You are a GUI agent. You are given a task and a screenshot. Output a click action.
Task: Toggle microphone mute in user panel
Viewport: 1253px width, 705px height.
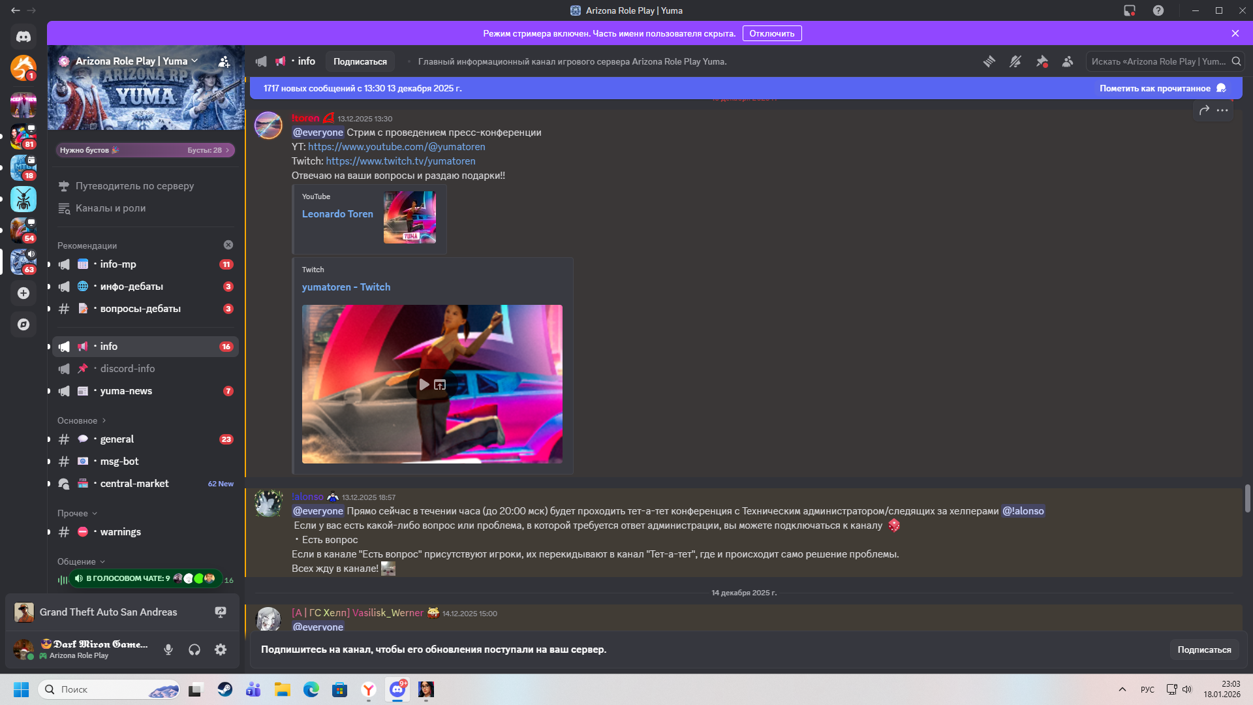point(168,650)
